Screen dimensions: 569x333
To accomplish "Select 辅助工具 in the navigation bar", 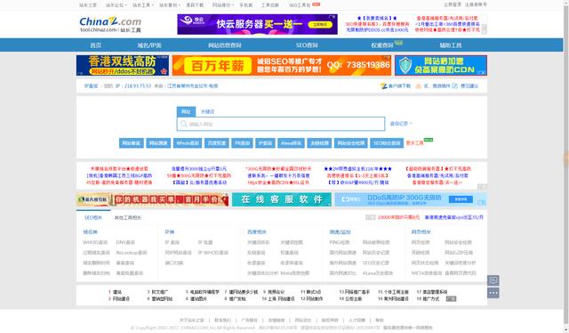I will (x=451, y=45).
